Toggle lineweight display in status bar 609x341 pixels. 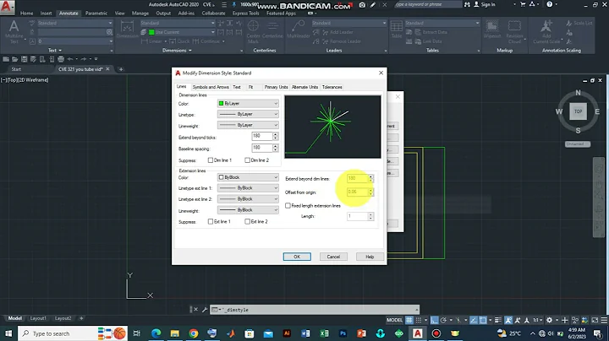pos(498,320)
